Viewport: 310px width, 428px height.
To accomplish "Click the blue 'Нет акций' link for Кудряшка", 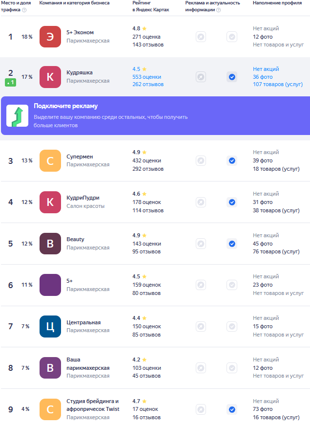I will pyautogui.click(x=266, y=69).
